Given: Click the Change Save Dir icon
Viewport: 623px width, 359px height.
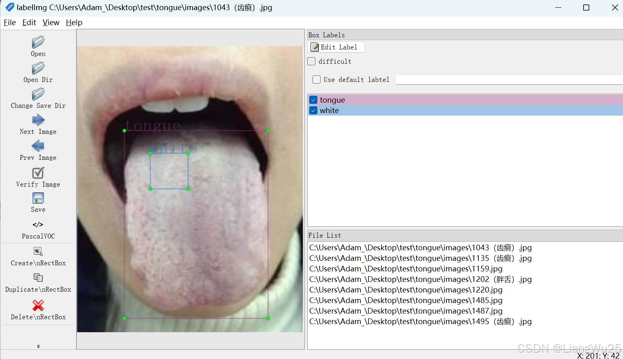Looking at the screenshot, I should (x=38, y=94).
